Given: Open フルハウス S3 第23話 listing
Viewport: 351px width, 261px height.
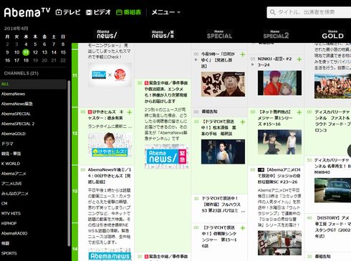Looking at the screenshot, I should 220,207.
